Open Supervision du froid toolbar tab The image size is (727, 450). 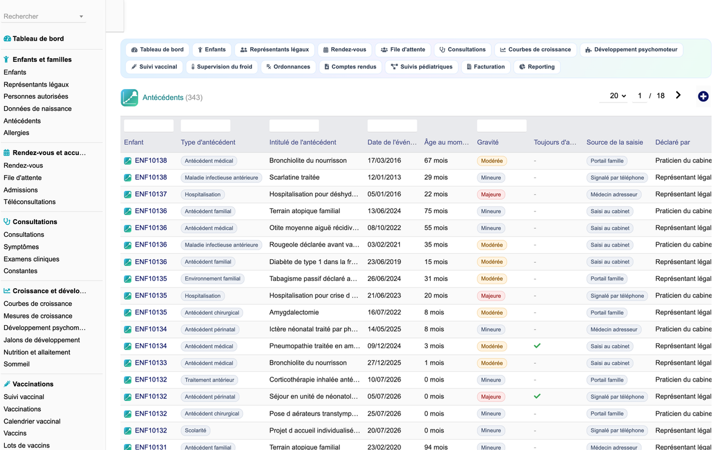[x=221, y=67]
